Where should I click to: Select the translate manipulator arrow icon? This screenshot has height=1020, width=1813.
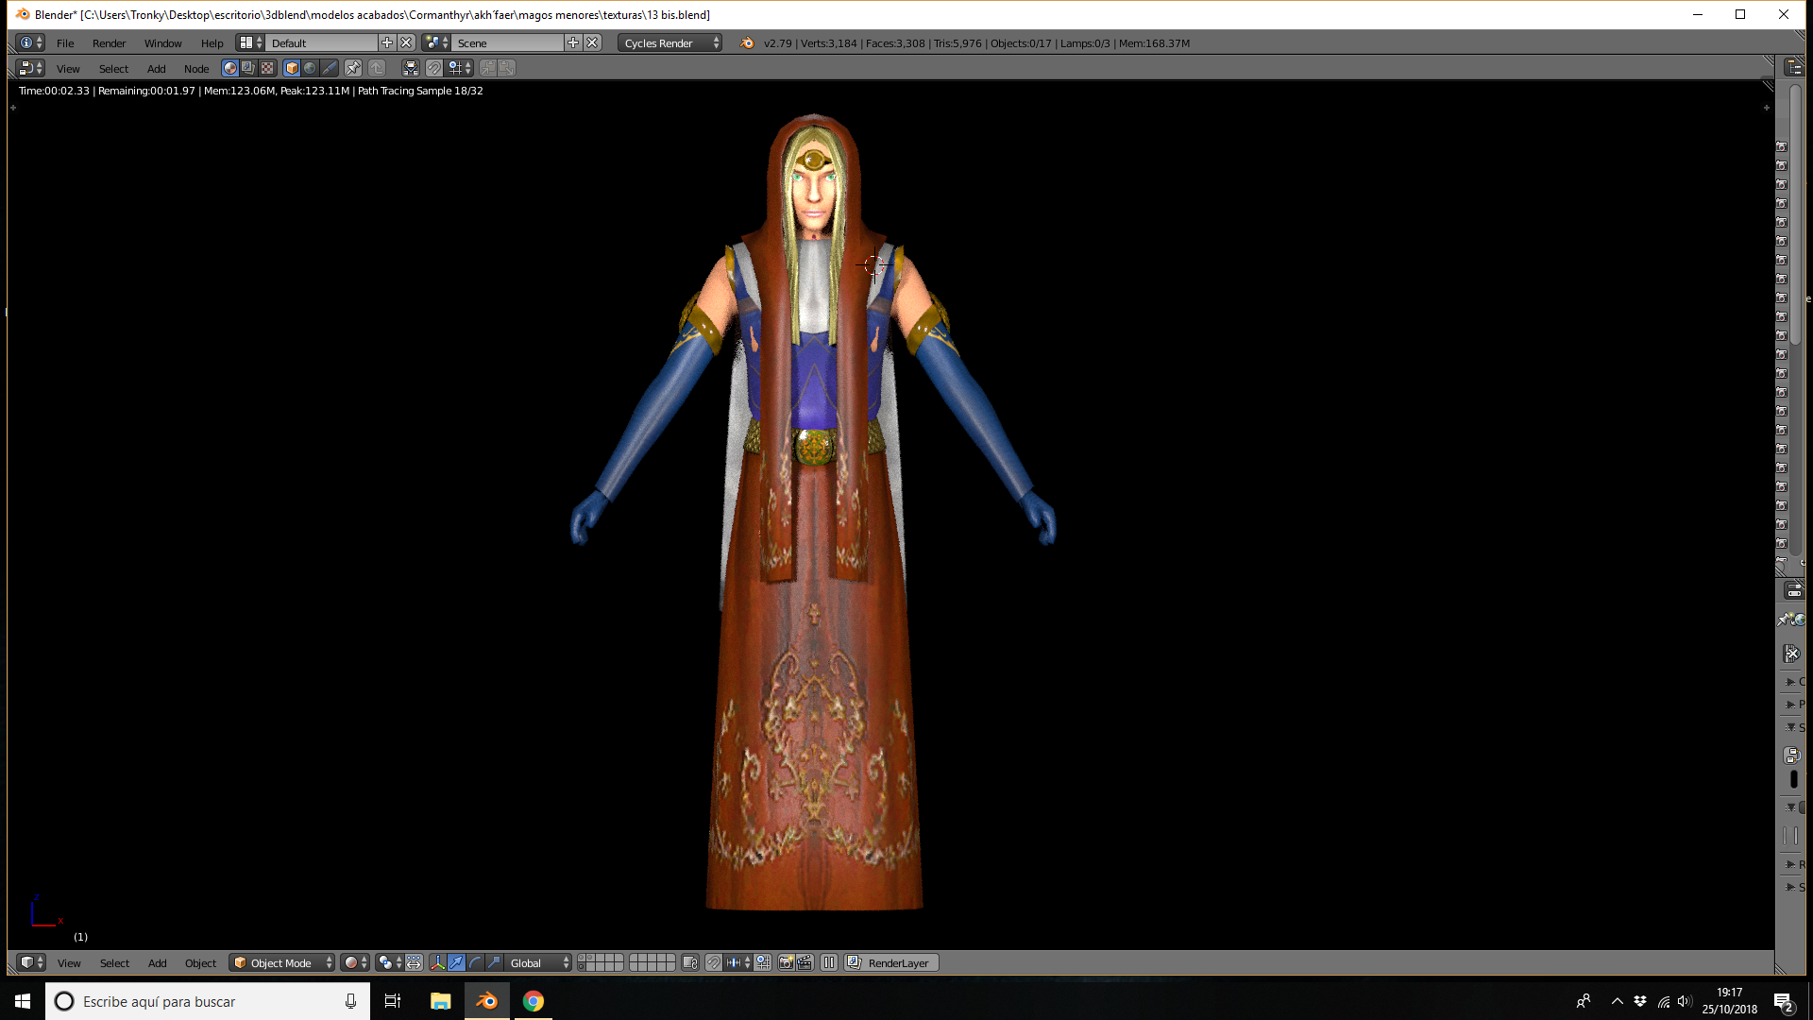click(456, 962)
